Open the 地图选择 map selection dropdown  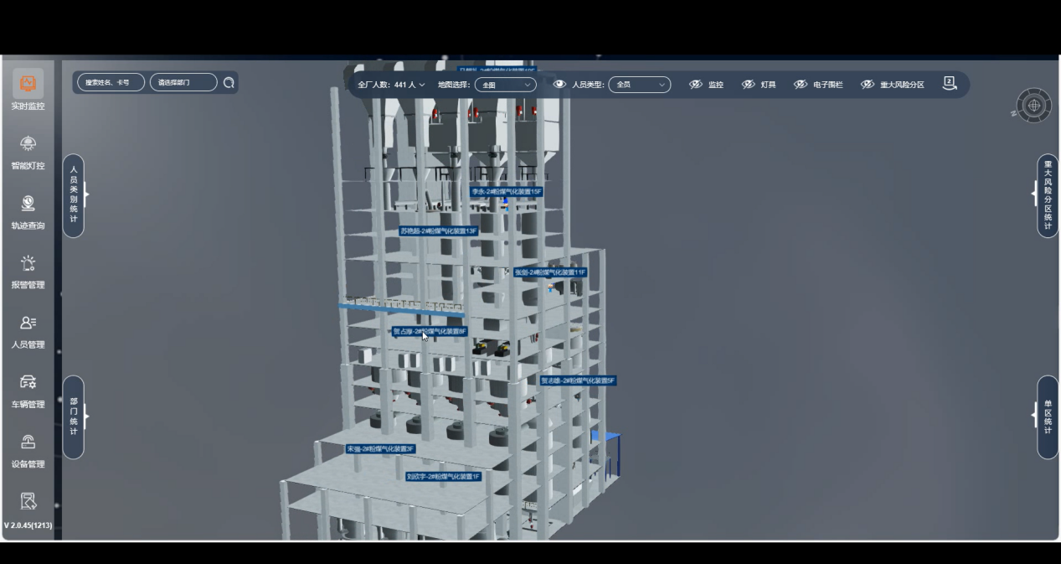pyautogui.click(x=505, y=85)
